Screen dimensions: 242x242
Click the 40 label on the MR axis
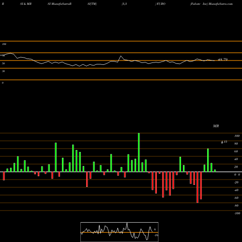[236, 159]
